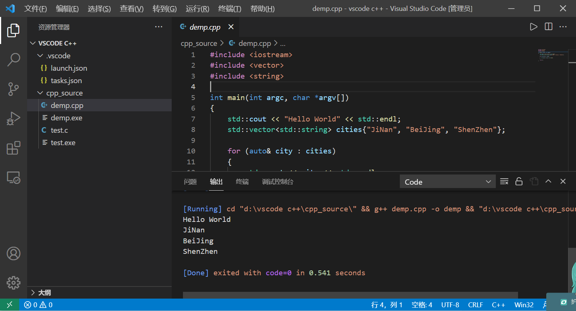Open the Source Control view
Image resolution: width=576 pixels, height=311 pixels.
[x=14, y=89]
